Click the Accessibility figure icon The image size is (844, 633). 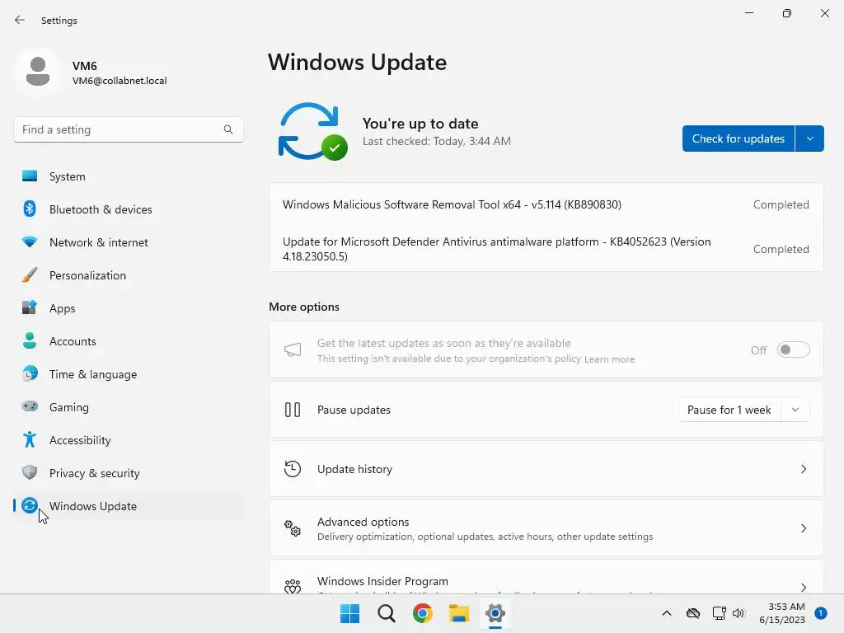click(x=30, y=440)
